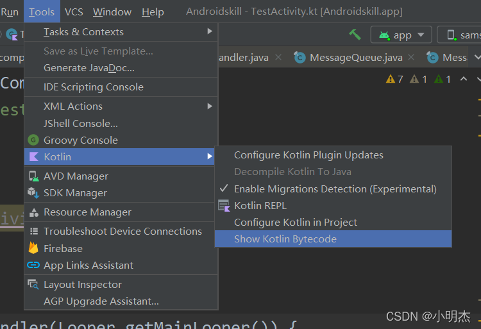Close the MessageQueue.java tab
The width and height of the screenshot is (481, 329).
(x=411, y=57)
